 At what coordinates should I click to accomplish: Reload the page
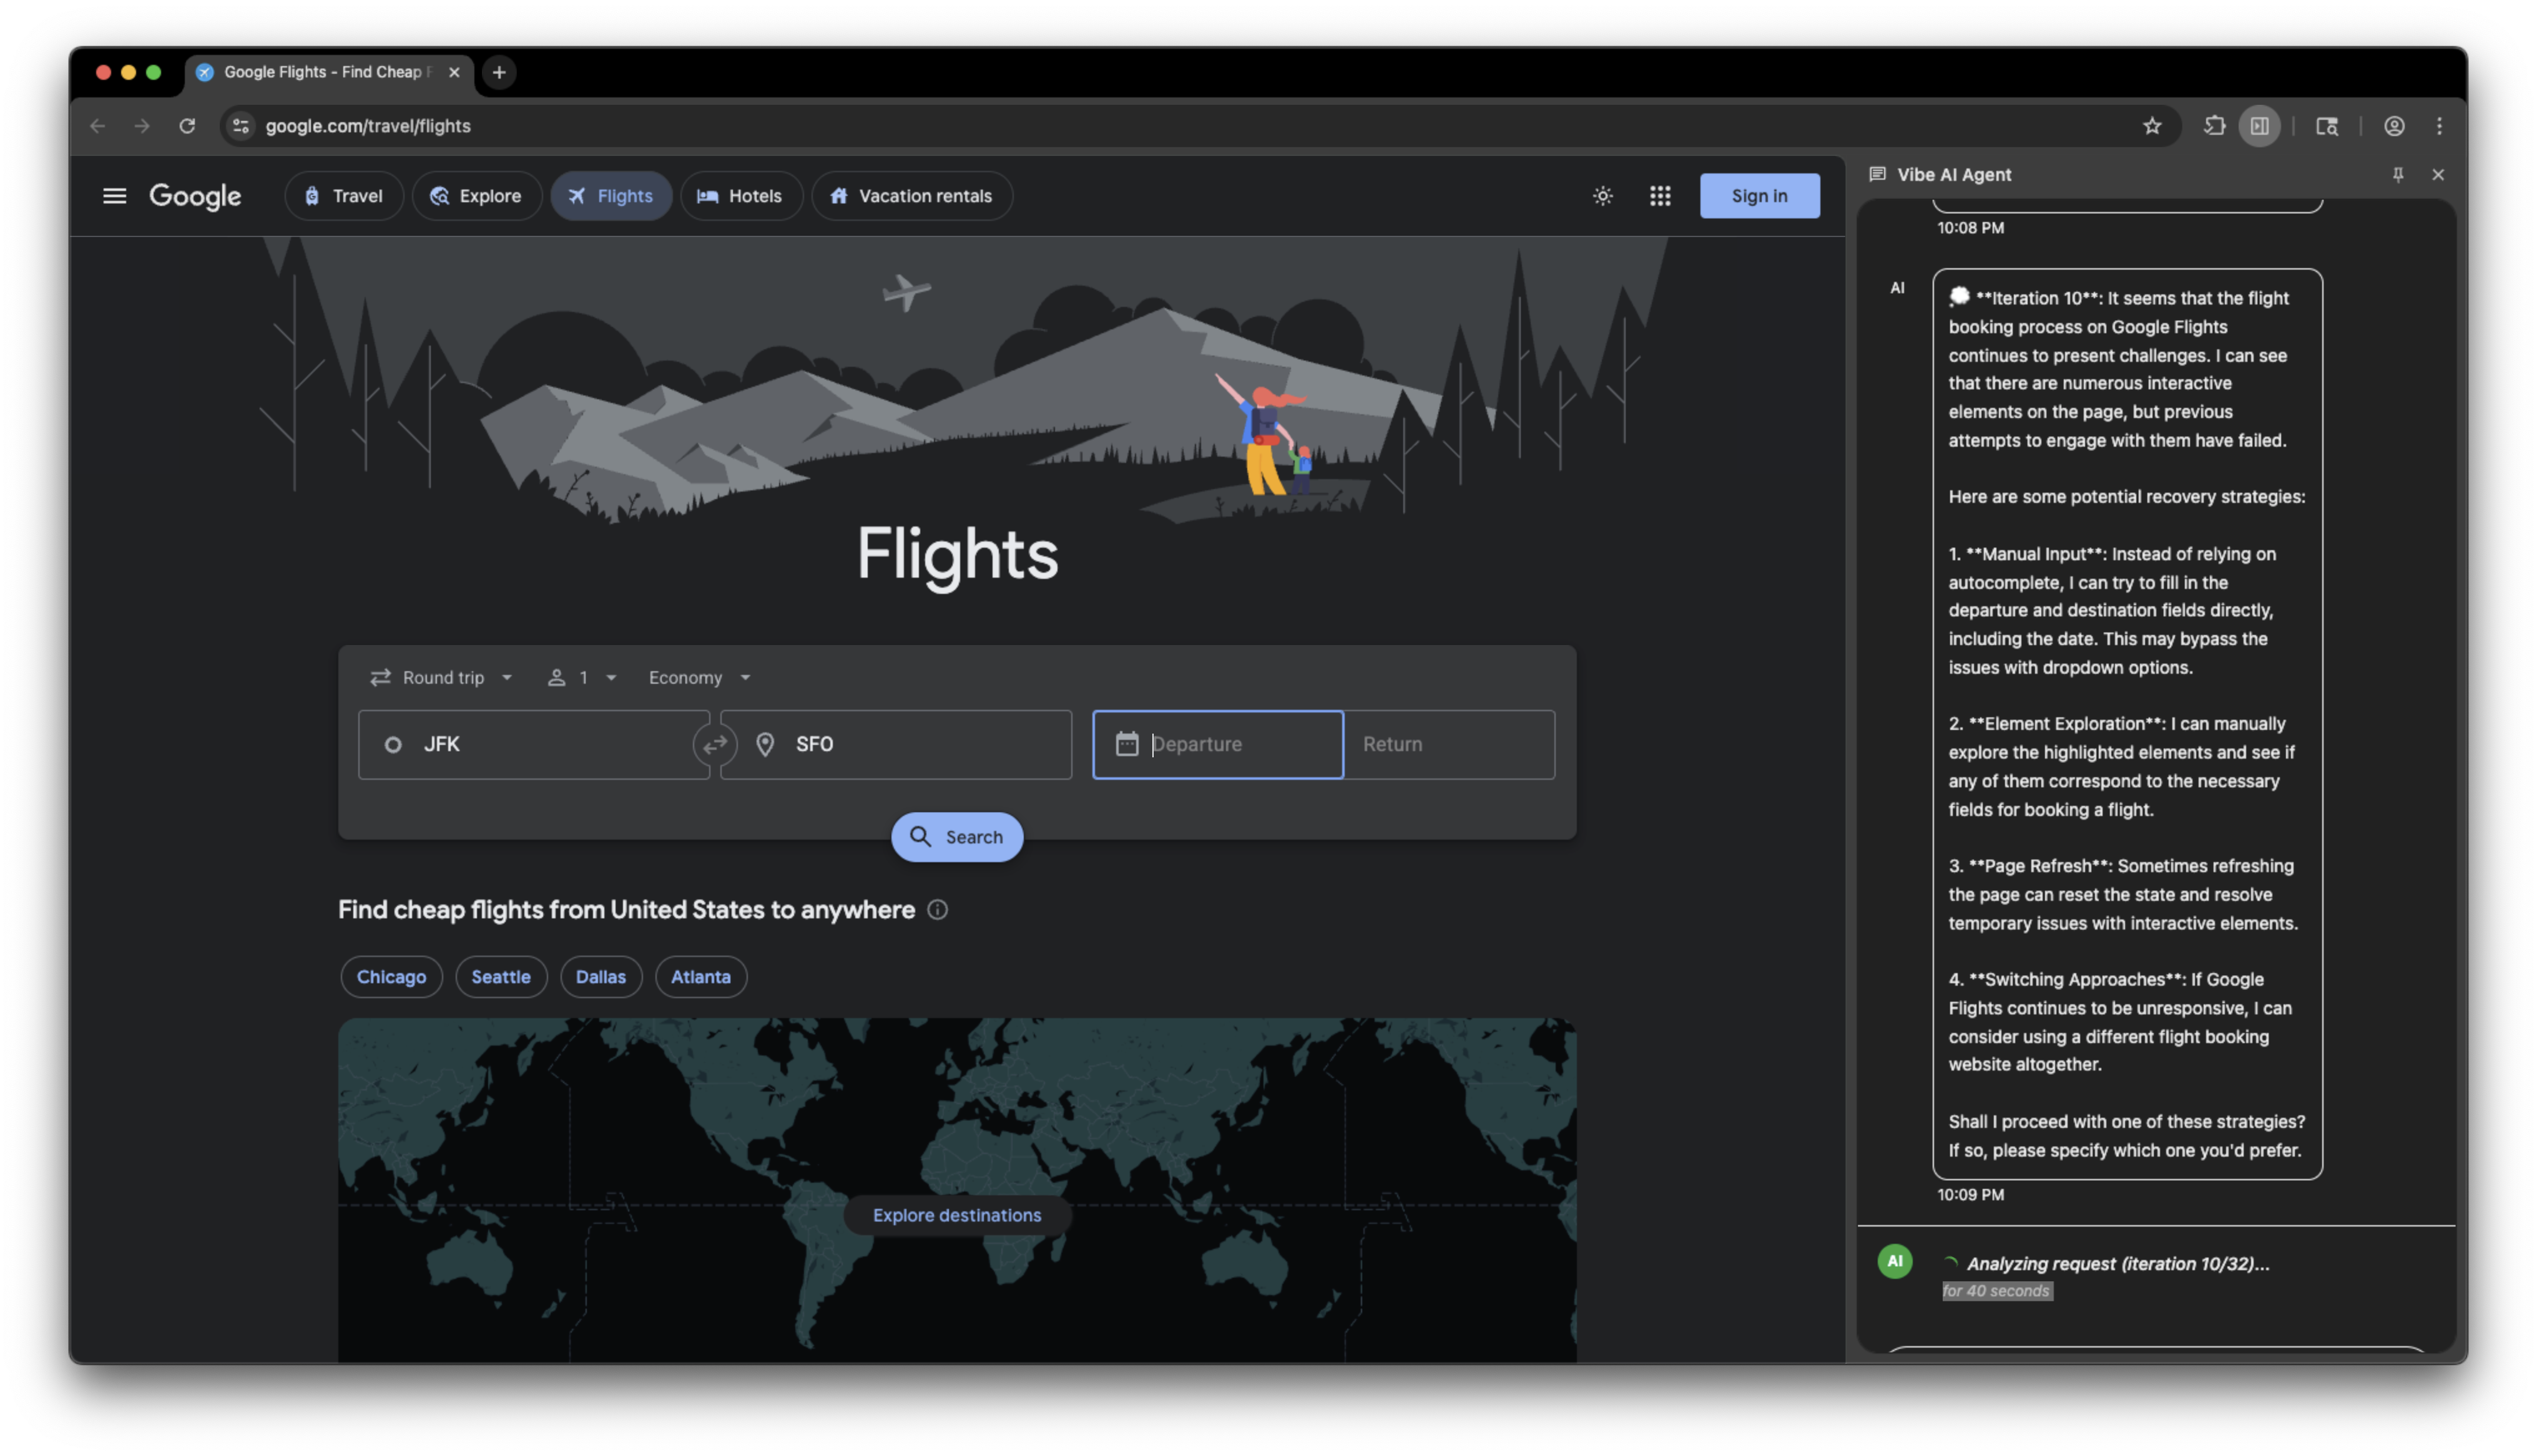click(187, 126)
